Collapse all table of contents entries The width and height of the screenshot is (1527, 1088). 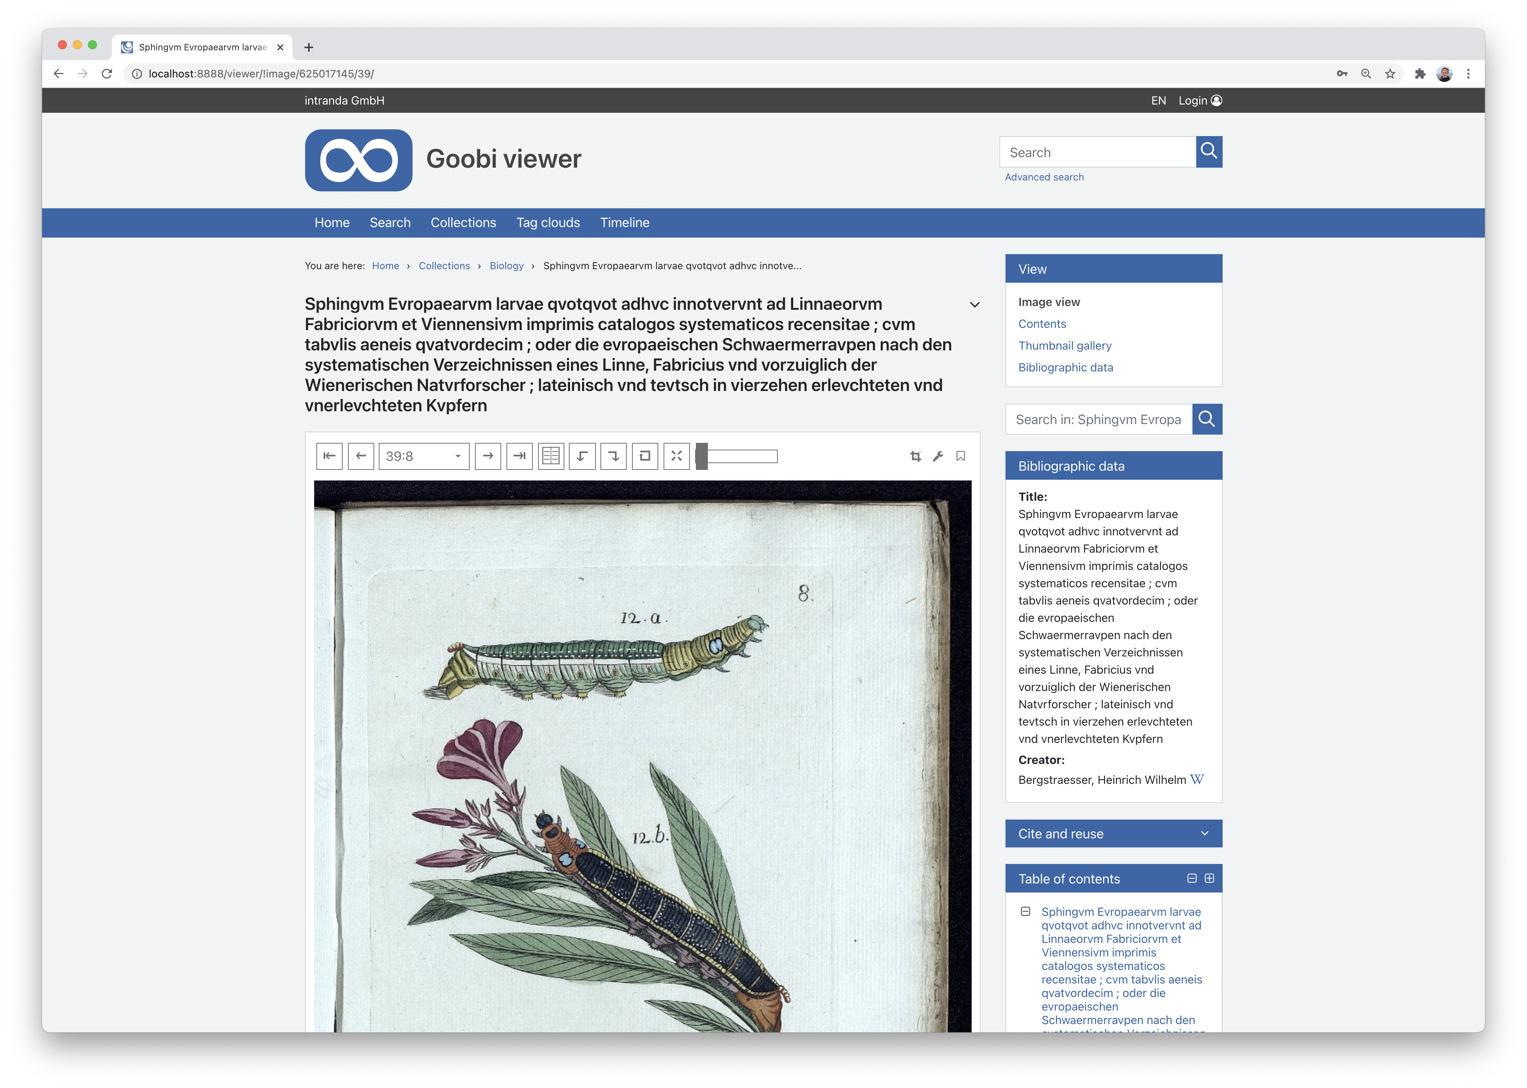[x=1191, y=878]
